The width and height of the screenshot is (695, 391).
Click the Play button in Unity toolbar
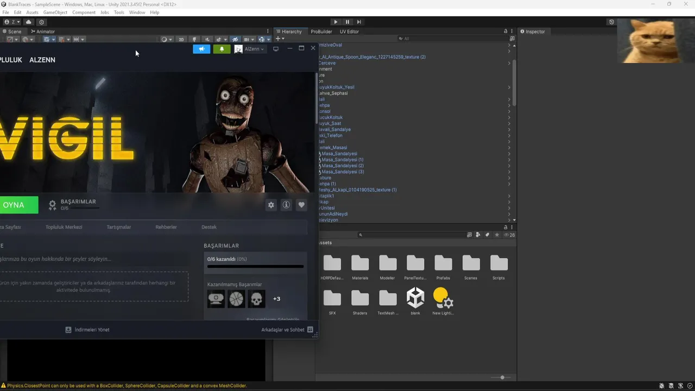(336, 22)
